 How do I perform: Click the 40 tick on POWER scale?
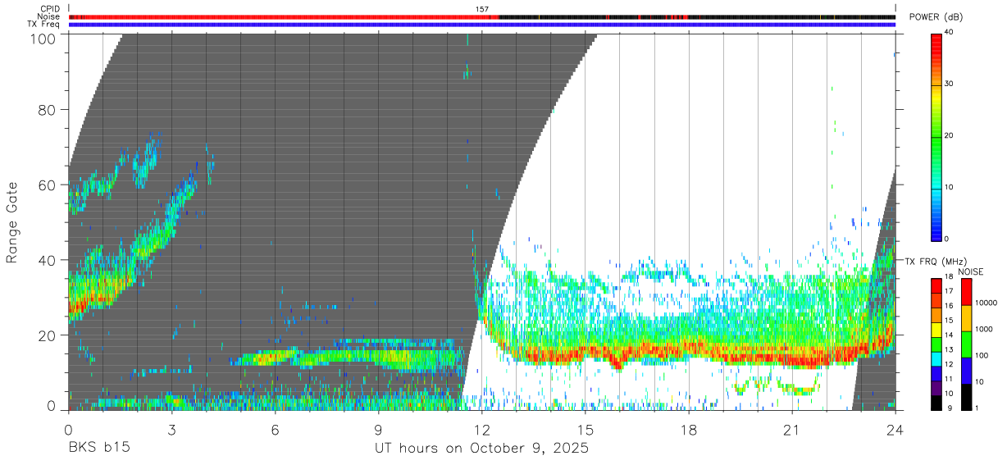click(950, 33)
